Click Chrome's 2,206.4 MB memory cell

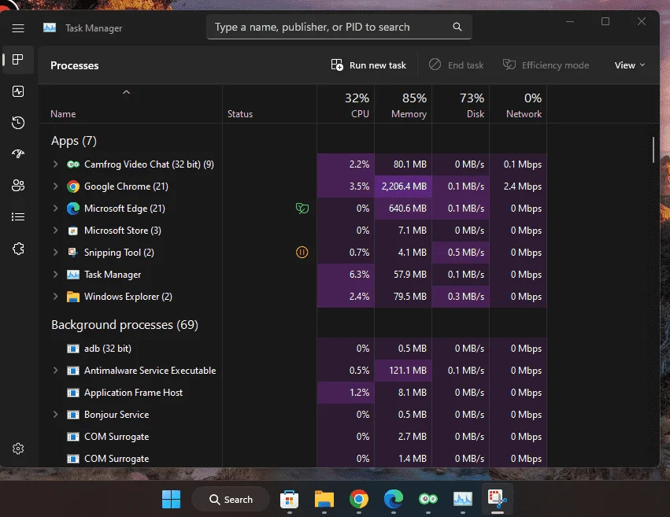tap(403, 186)
